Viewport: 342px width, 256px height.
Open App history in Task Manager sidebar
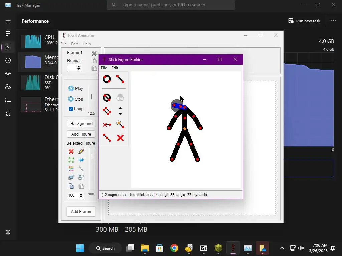[8, 60]
